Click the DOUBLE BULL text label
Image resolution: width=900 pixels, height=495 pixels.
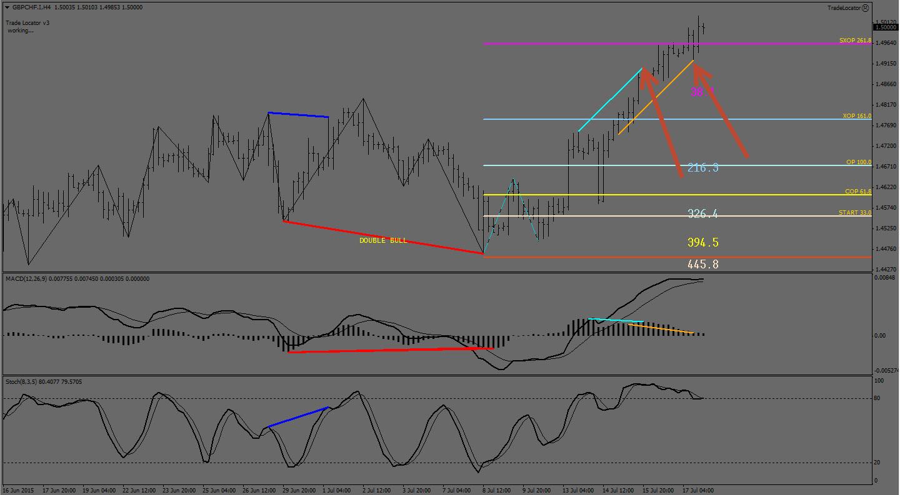pos(382,240)
